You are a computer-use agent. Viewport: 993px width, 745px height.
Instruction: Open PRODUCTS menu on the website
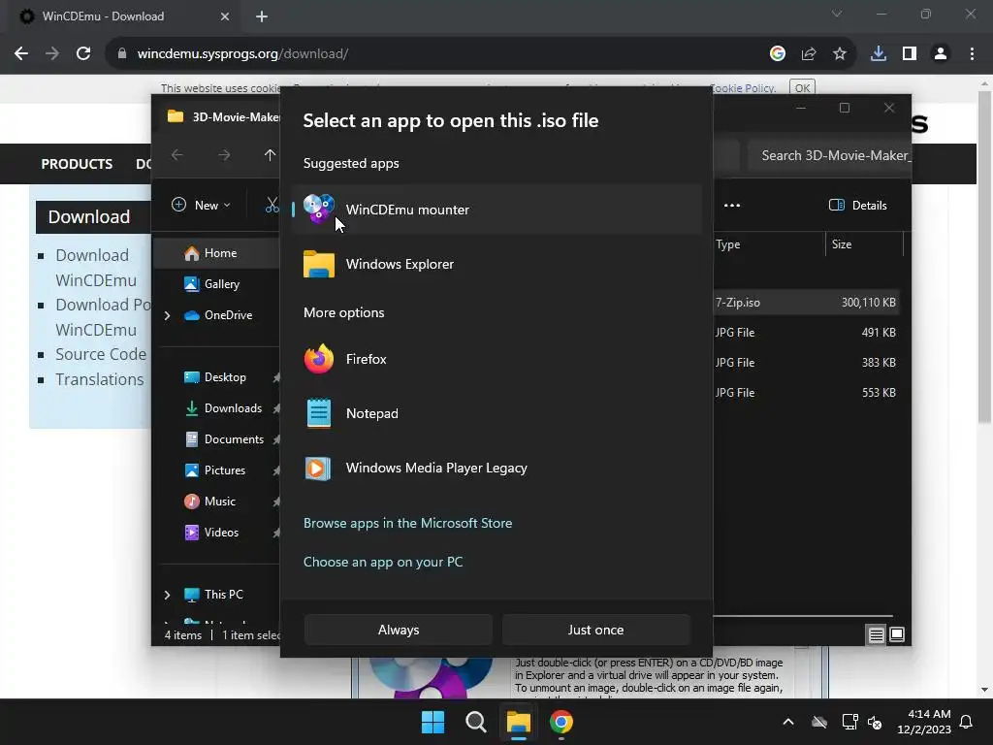pos(77,164)
